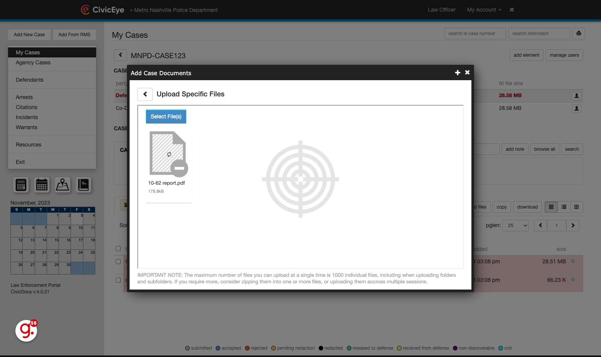Go to the previous page of files
This screenshot has width=601, height=357.
[x=540, y=226]
